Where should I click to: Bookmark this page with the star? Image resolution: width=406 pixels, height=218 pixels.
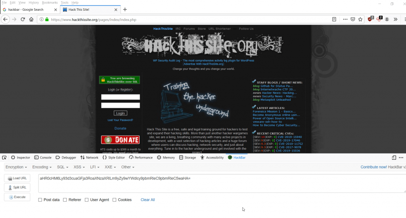pyautogui.click(x=360, y=19)
